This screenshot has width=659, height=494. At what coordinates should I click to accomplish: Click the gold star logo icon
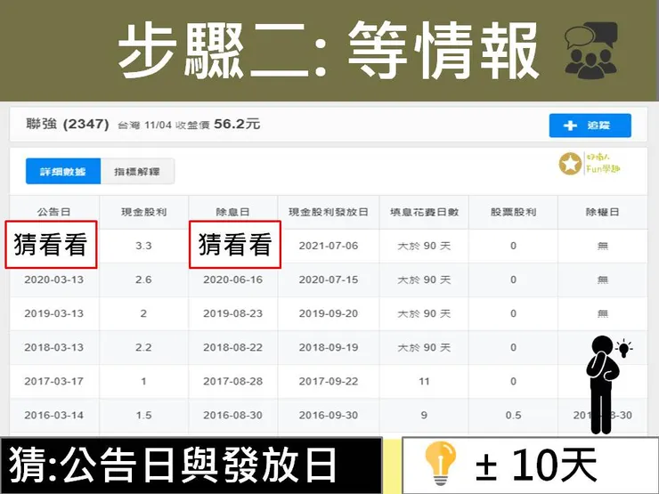(570, 164)
